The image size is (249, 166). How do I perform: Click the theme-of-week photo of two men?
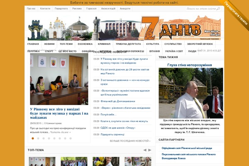coord(191,93)
